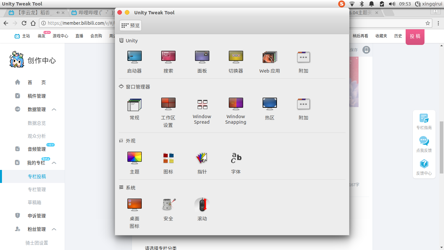This screenshot has height=250, width=444.
Task: Open the Bluetooth indicator menu
Action: 361,4
